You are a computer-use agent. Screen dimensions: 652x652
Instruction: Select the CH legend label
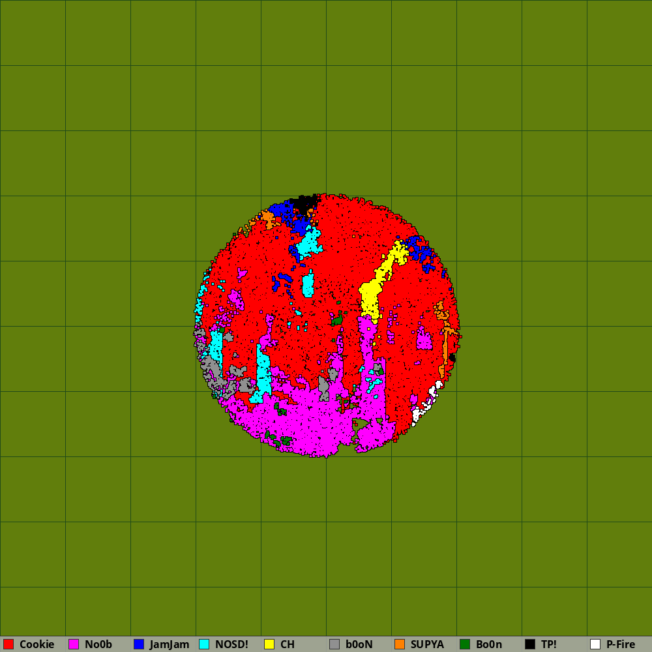(x=288, y=644)
